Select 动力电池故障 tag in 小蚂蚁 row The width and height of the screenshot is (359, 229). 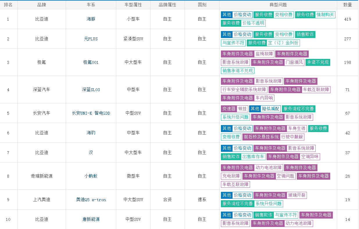(x=269, y=168)
